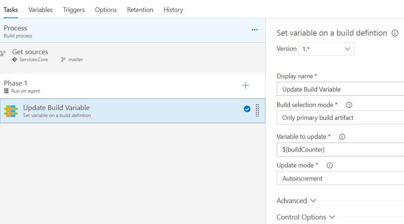
Task: Switch to the Variables tab
Action: click(40, 10)
